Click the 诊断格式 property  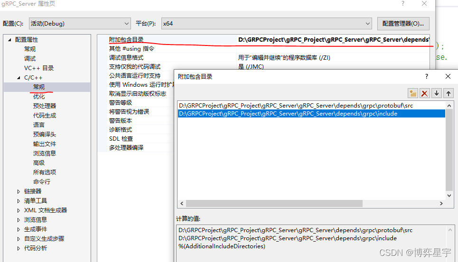coord(121,130)
